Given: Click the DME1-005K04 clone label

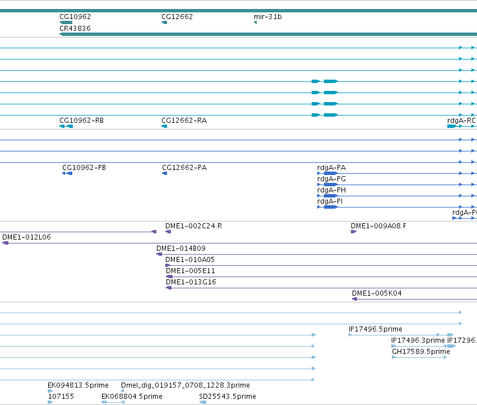Looking at the screenshot, I should click(377, 294).
